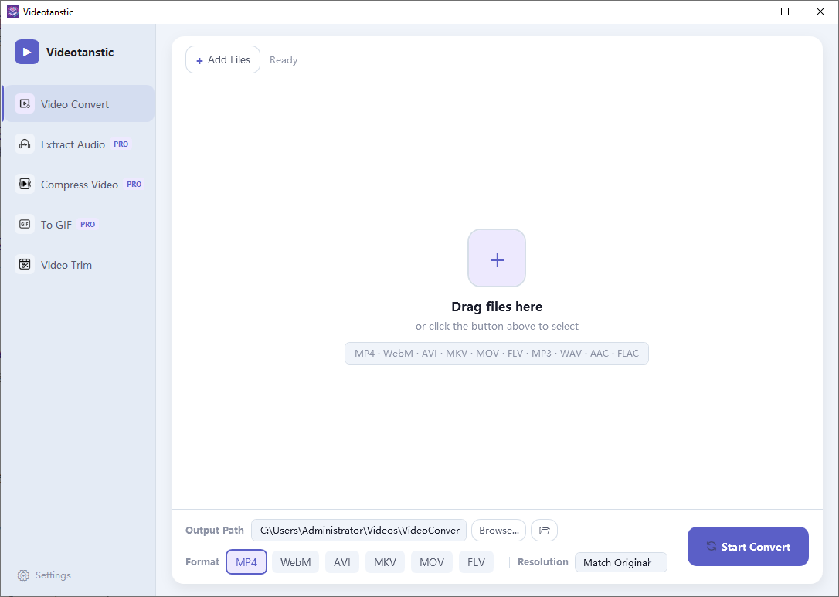Click the PRO badge next to Extract Audio
This screenshot has width=839, height=597.
pyautogui.click(x=121, y=144)
